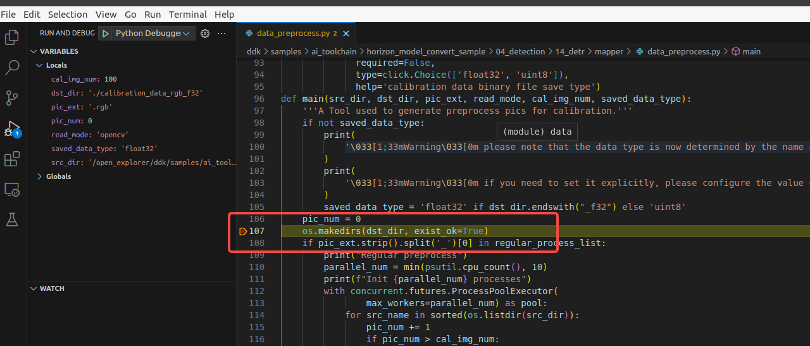Image resolution: width=810 pixels, height=346 pixels.
Task: Open the Explorer view in activity bar
Action: coord(11,37)
